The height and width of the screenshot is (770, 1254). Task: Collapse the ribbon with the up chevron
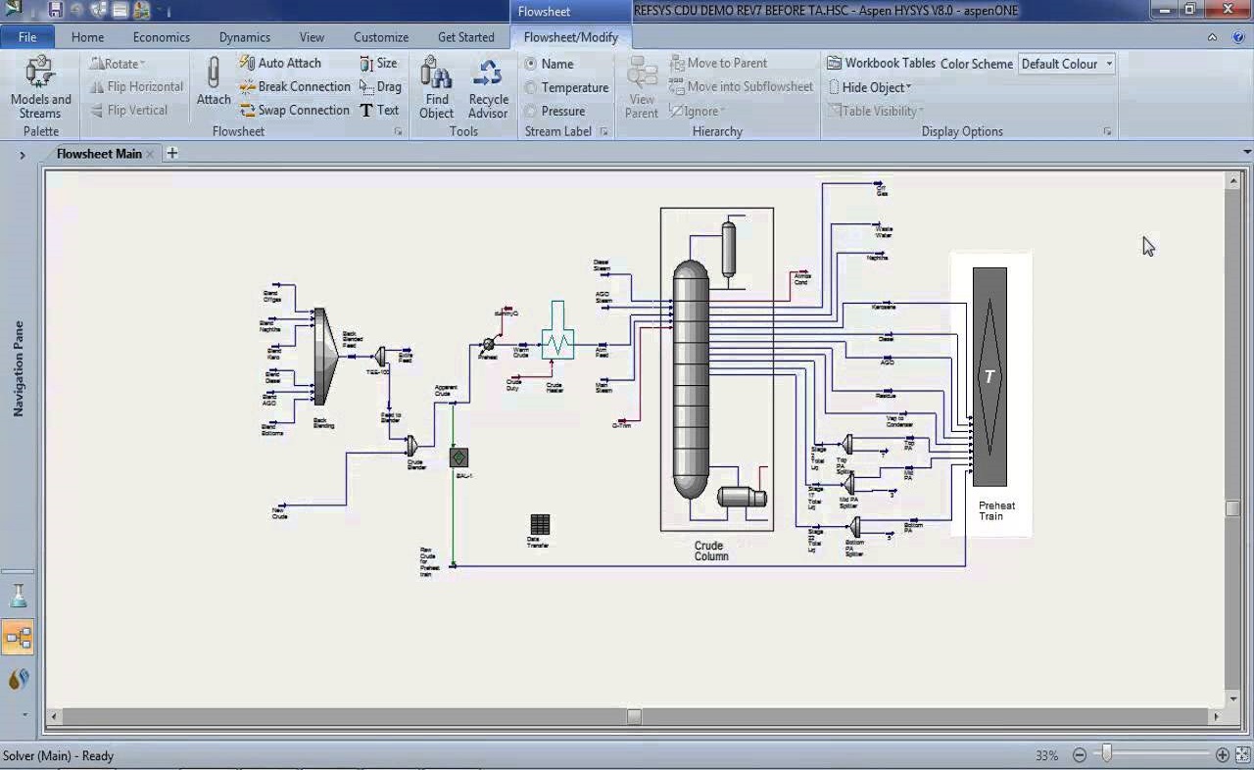(x=1212, y=37)
